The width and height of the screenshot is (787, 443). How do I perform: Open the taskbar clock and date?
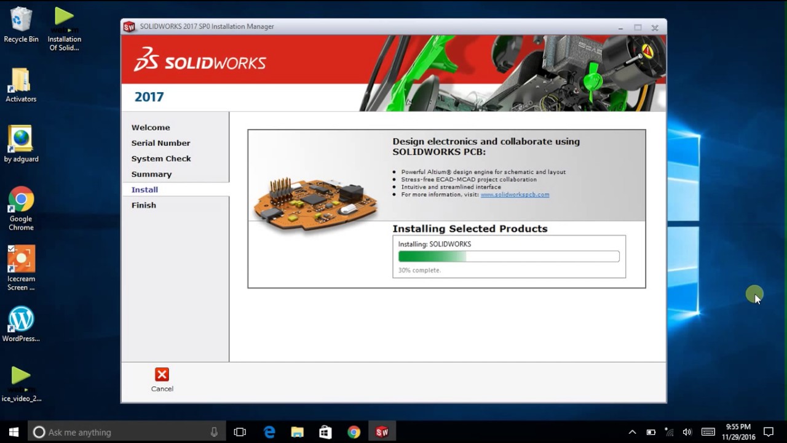point(738,432)
